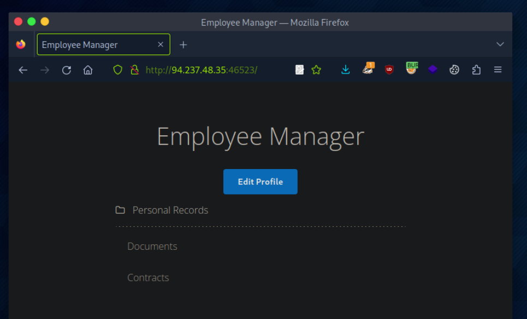Go to the Firefox home page
Image resolution: width=527 pixels, height=319 pixels.
(x=88, y=70)
